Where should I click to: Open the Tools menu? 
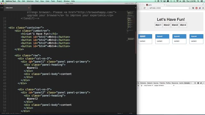(53, 1)
